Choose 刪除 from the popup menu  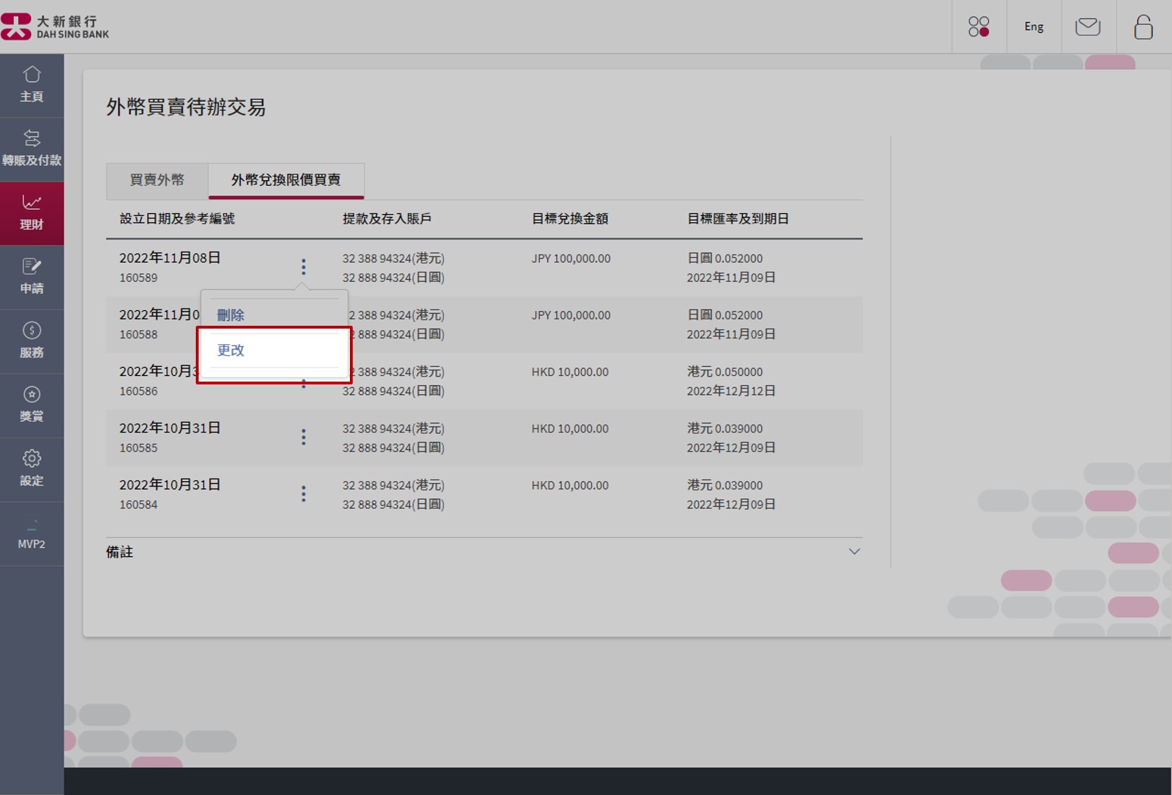point(231,315)
